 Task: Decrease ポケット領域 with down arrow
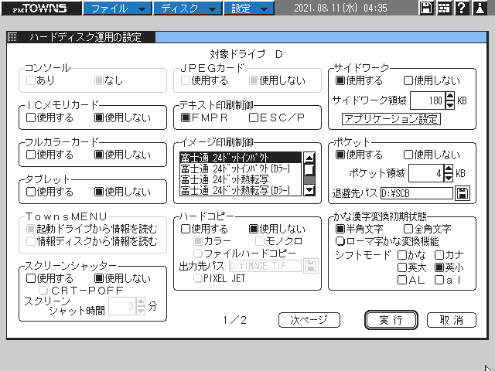coord(449,177)
